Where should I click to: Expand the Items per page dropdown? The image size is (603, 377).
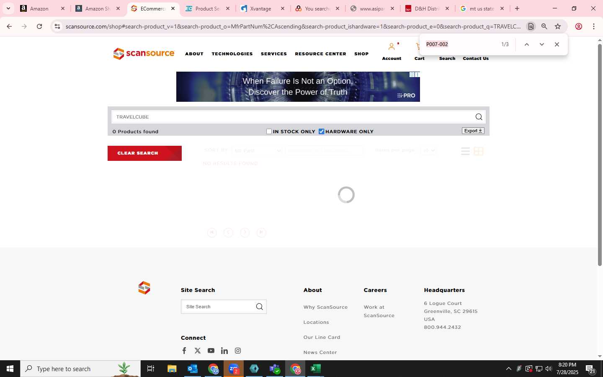(x=428, y=150)
